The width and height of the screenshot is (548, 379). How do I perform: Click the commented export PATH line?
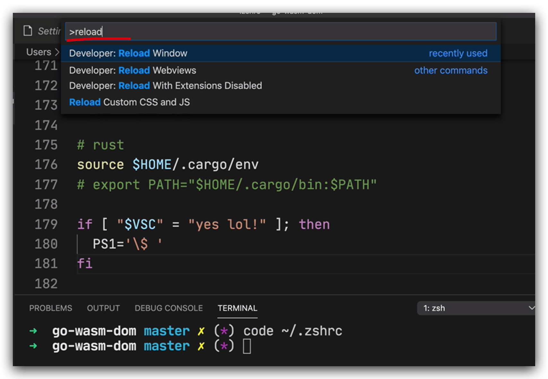point(227,185)
